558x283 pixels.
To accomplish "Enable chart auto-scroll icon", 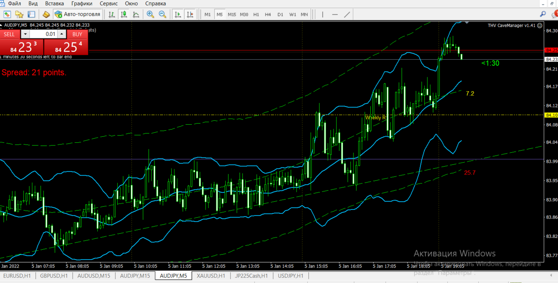I will tap(178, 14).
